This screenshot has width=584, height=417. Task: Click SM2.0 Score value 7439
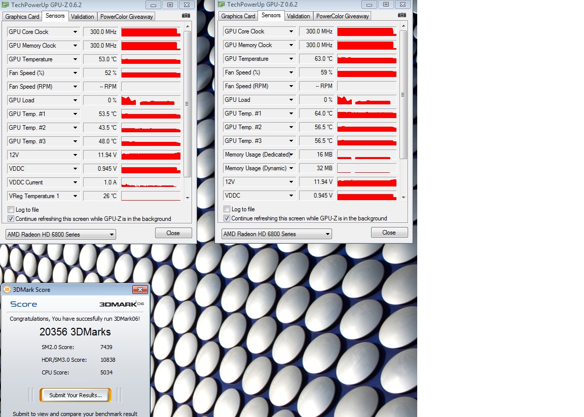(106, 347)
